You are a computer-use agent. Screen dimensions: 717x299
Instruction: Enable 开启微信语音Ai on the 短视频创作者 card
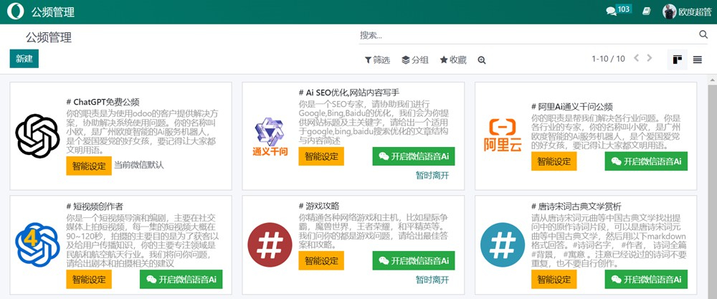[181, 280]
